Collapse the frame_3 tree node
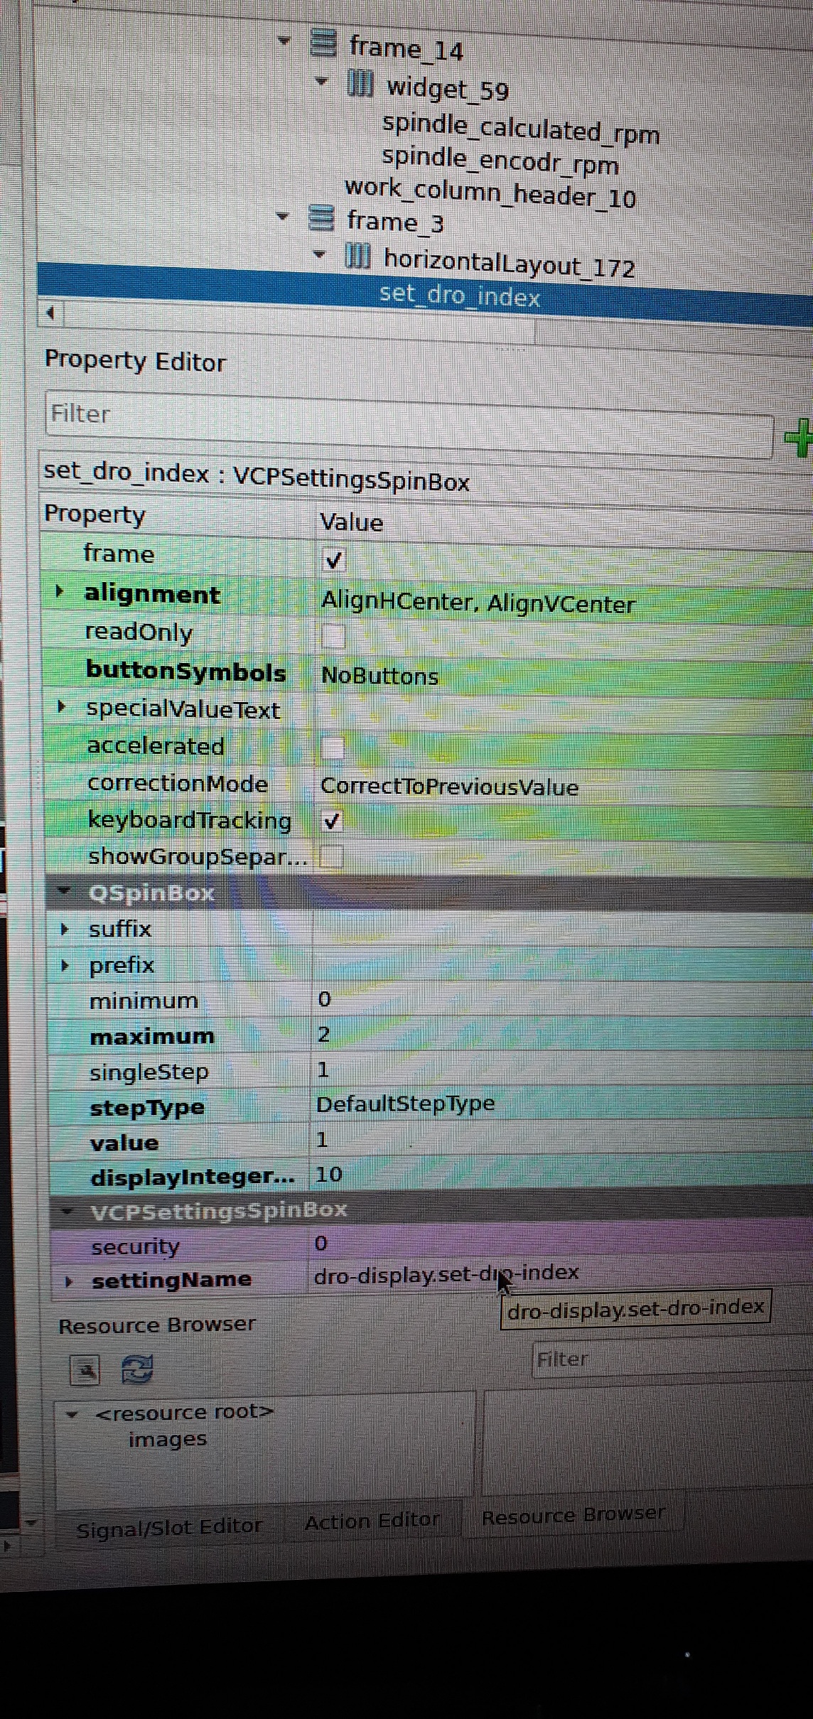The height and width of the screenshot is (1719, 813). [x=283, y=215]
